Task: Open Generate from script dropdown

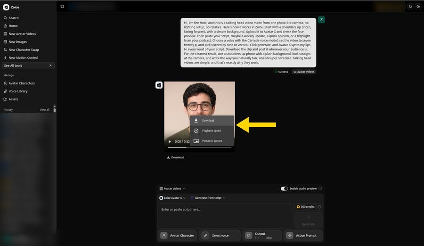Action: 208,198
